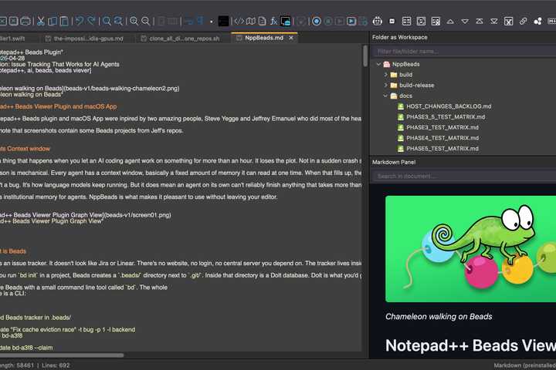The width and height of the screenshot is (556, 370).
Task: Click the Folder as Workspace panel title
Action: tap(400, 37)
